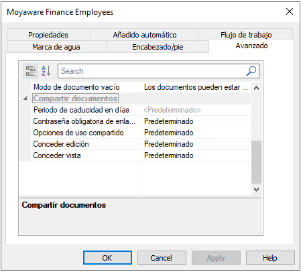
Task: Cancel the dialog changes
Action: (162, 258)
